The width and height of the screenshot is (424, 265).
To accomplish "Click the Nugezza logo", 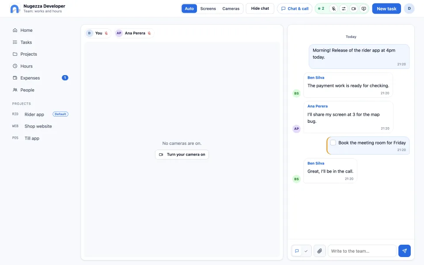I will tap(15, 9).
